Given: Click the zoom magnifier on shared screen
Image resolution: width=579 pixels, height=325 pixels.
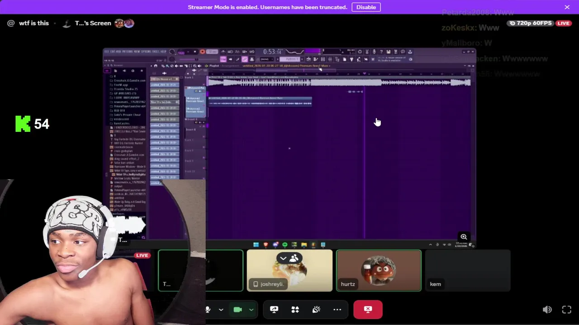Looking at the screenshot, I should (464, 237).
